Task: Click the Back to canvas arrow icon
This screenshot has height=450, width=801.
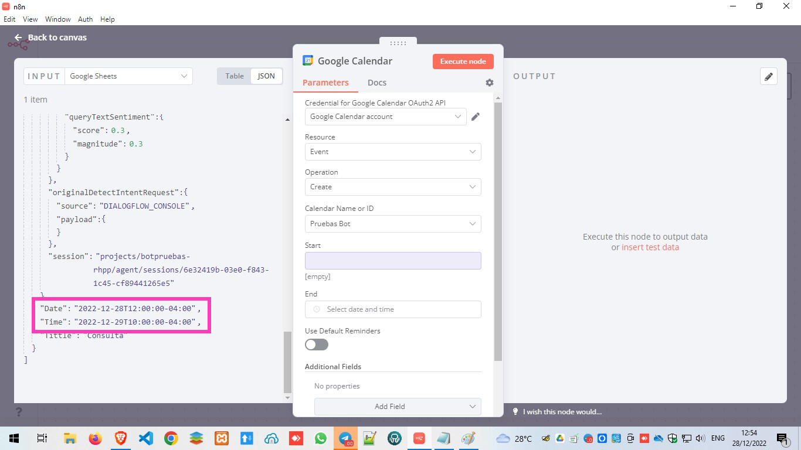Action: pos(18,37)
